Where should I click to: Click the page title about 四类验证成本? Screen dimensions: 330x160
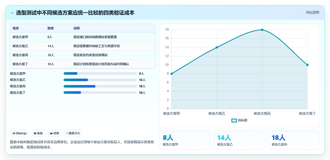(75, 13)
